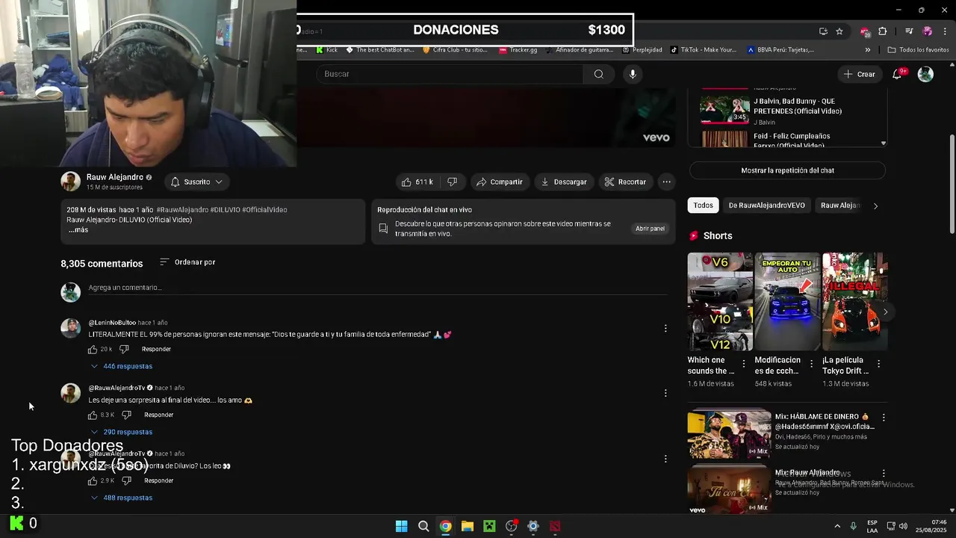Open the Perplejidad bookmark
Screen dimensions: 956x538
click(x=641, y=50)
